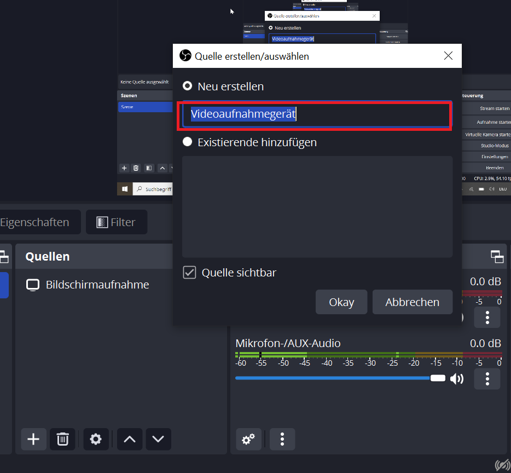
Task: Open the audio mixer menu beside the gear icon
Action: [282, 439]
